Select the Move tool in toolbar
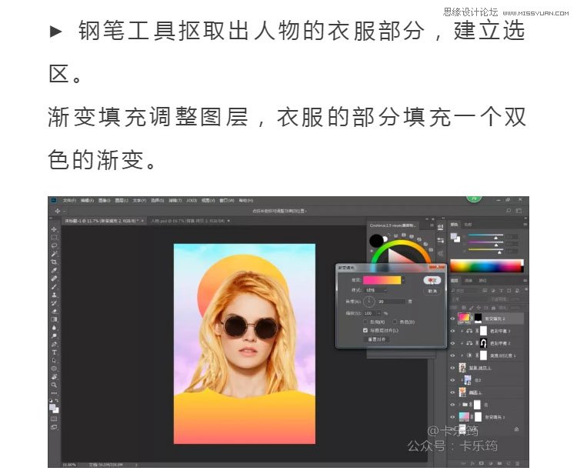Viewport: 577px width, 474px height. coord(54,229)
